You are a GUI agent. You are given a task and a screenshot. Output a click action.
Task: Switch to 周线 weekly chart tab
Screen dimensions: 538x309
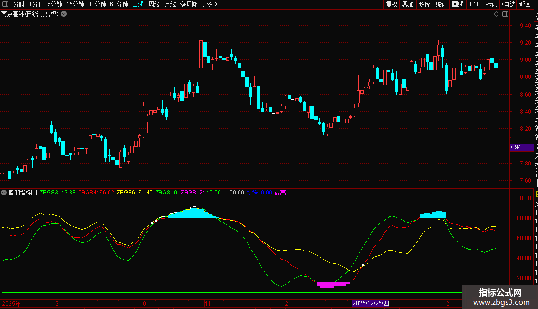pos(154,5)
